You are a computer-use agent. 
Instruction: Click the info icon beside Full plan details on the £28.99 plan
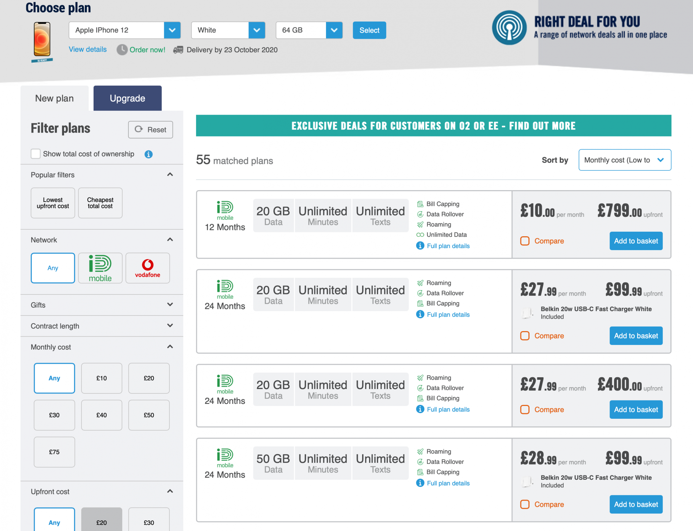coord(420,483)
